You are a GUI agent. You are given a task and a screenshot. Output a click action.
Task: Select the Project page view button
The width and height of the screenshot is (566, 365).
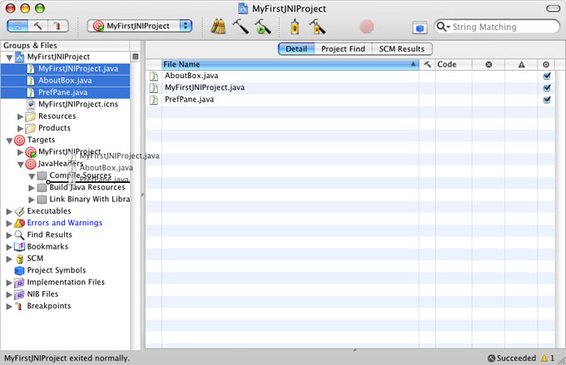17,26
